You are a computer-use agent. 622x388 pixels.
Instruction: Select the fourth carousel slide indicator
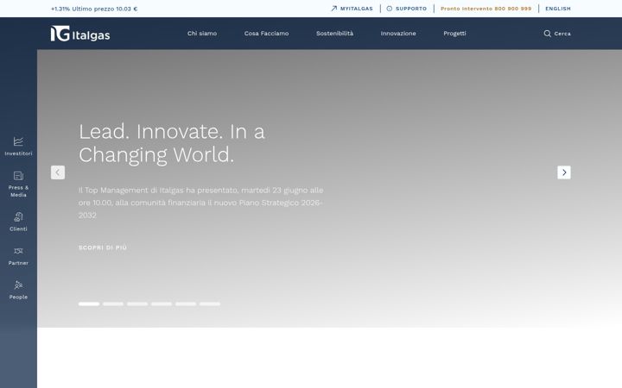click(162, 304)
